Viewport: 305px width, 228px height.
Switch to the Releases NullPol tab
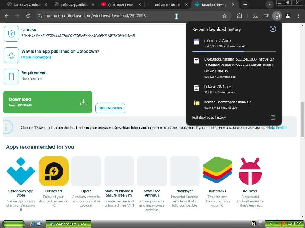tap(168, 4)
